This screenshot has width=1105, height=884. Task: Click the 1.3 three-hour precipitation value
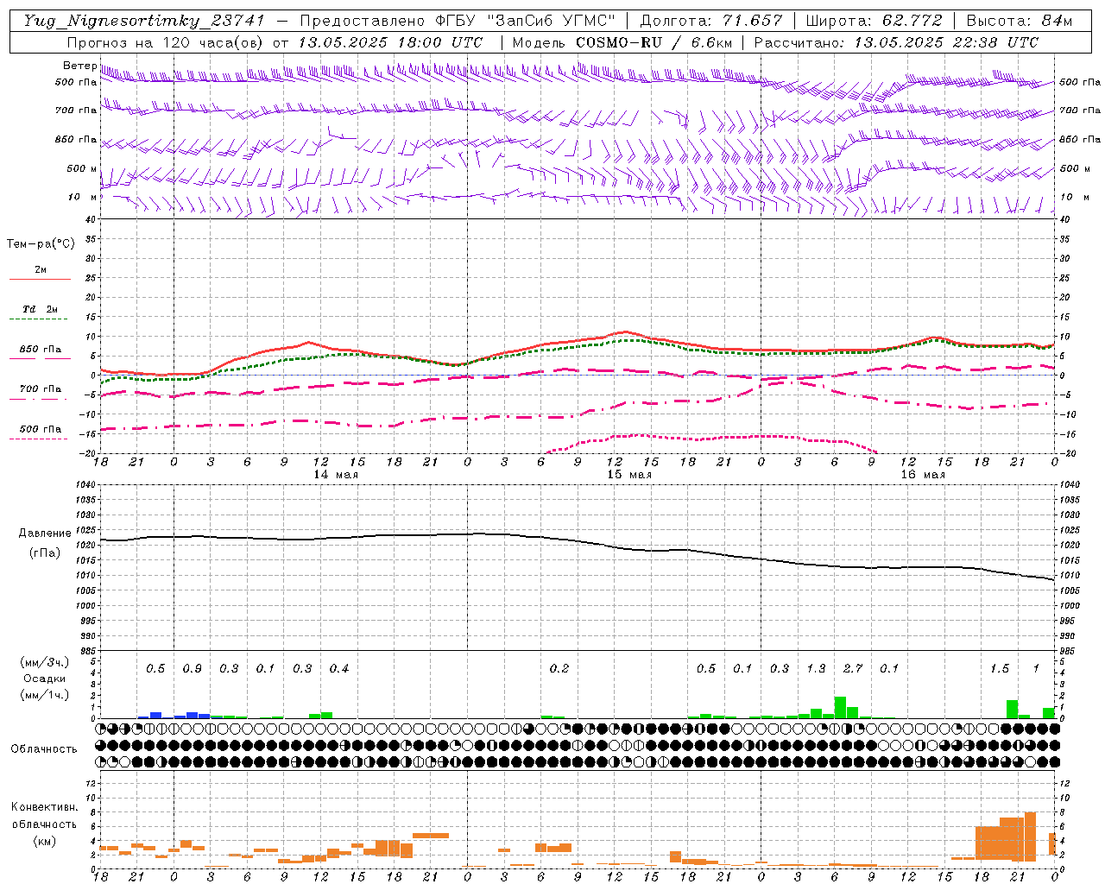[x=816, y=669]
